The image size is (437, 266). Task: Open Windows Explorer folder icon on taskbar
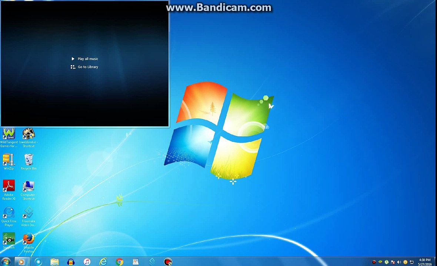point(55,262)
